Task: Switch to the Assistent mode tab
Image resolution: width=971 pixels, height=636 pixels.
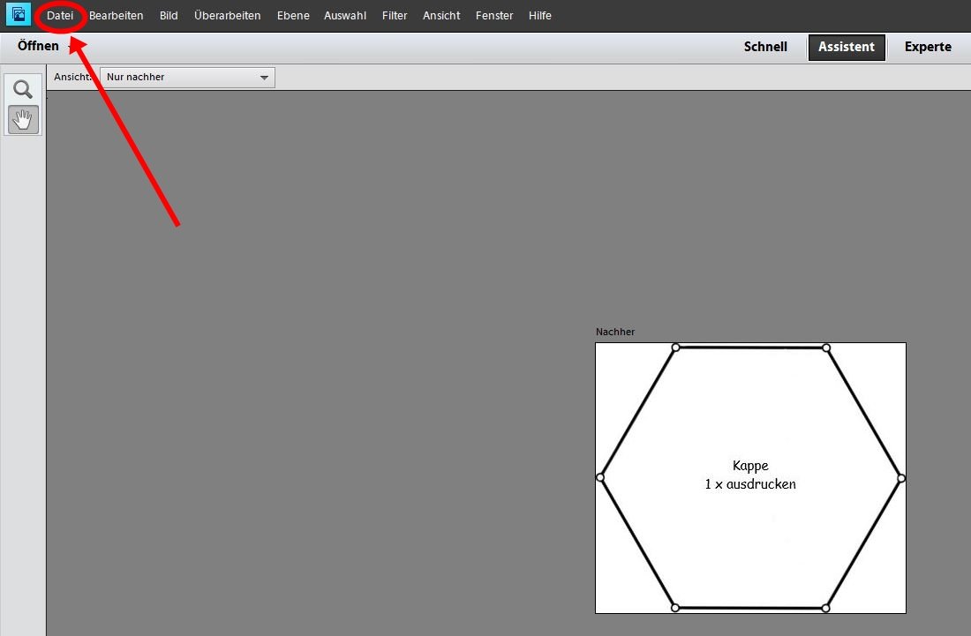Action: pyautogui.click(x=846, y=47)
